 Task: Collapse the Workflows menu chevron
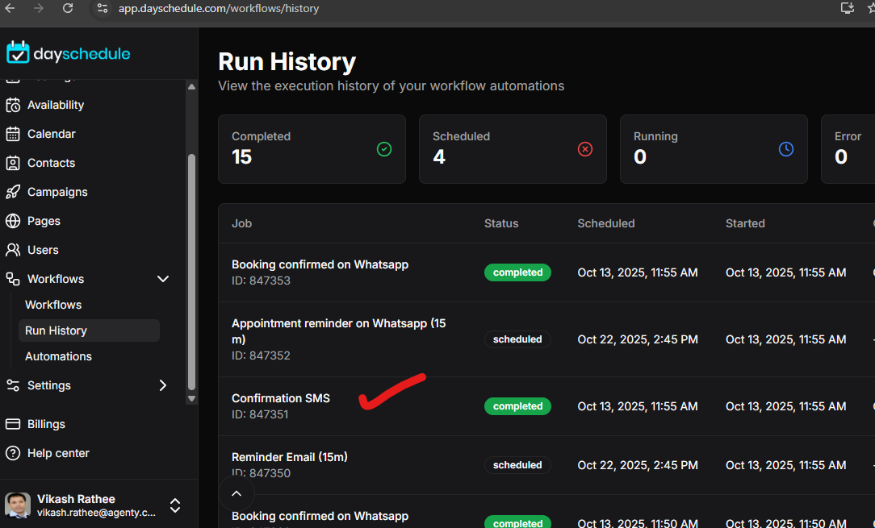163,279
